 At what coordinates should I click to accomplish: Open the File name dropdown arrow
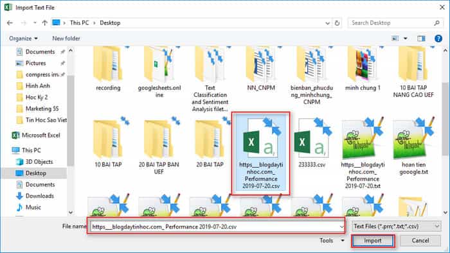pyautogui.click(x=341, y=227)
